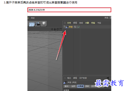The width and height of the screenshot is (126, 91).
Task: Open the 帮助 menu
Action: pyautogui.click(x=33, y=18)
